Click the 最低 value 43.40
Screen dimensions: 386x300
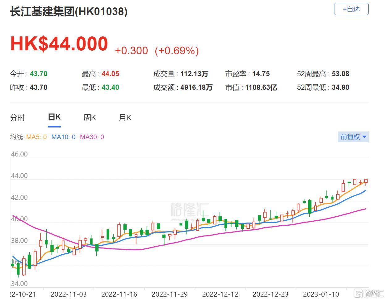tap(110, 88)
